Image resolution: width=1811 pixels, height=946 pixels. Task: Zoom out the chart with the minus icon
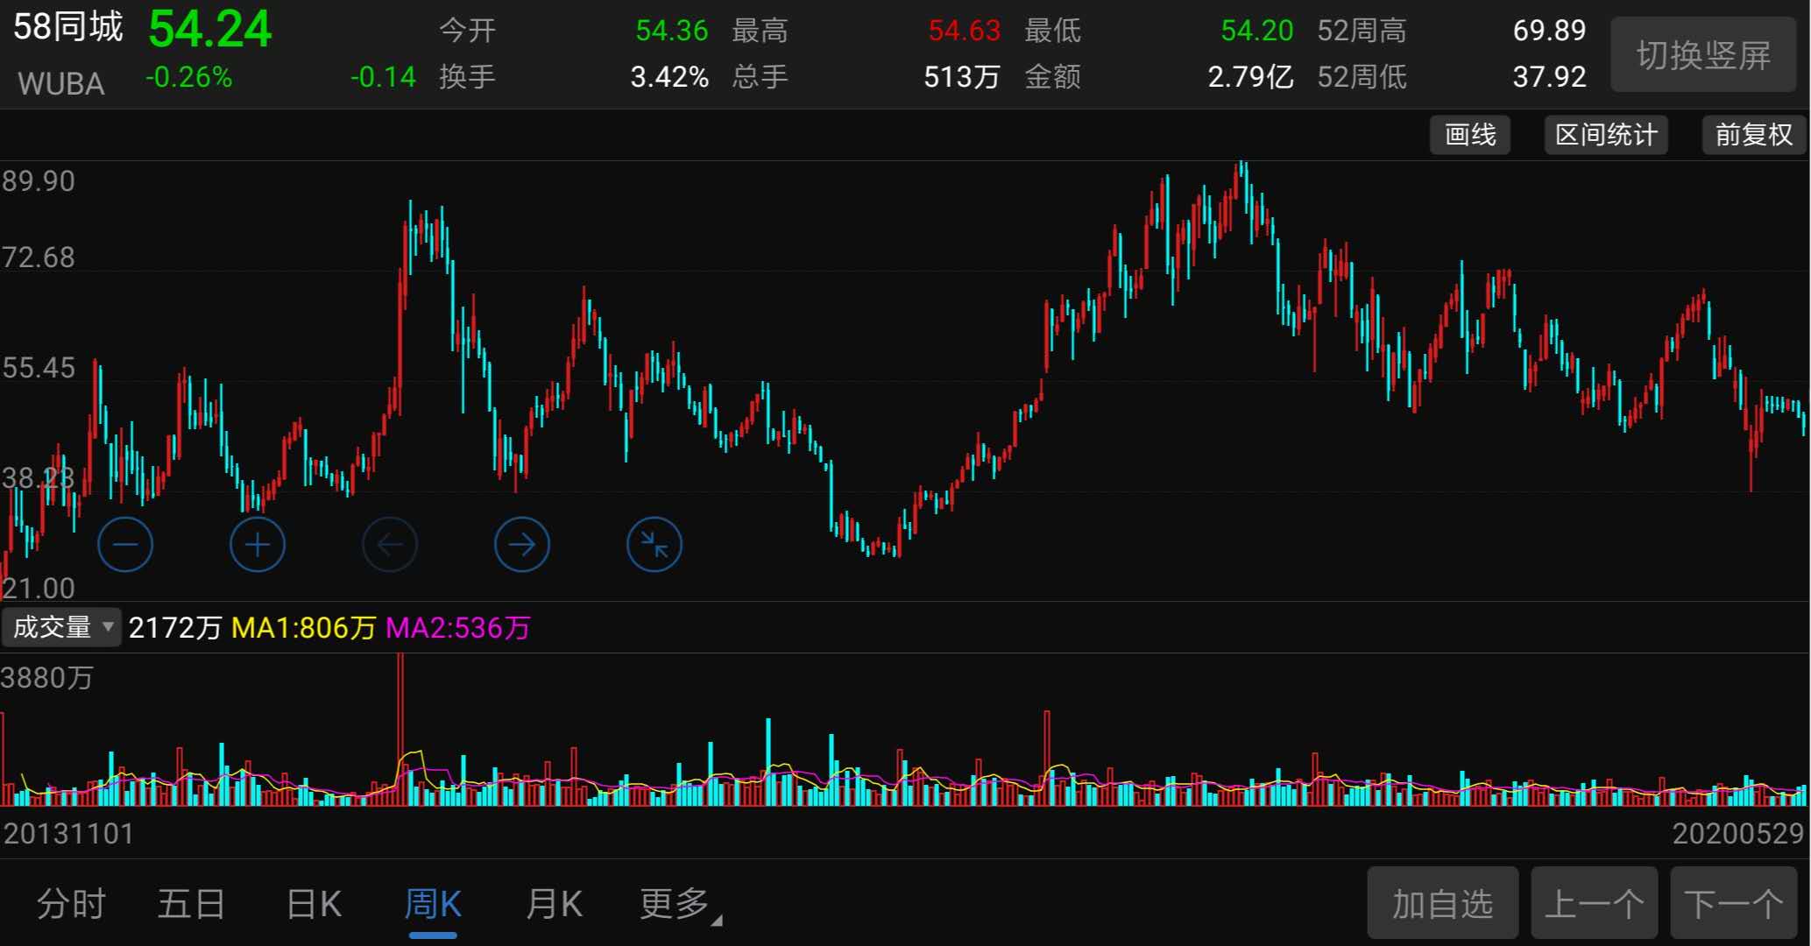click(x=125, y=544)
